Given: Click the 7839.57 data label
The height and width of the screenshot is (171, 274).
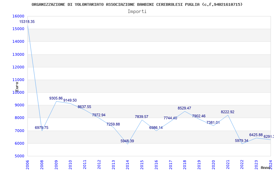Looking at the screenshot, I should pos(141,117).
